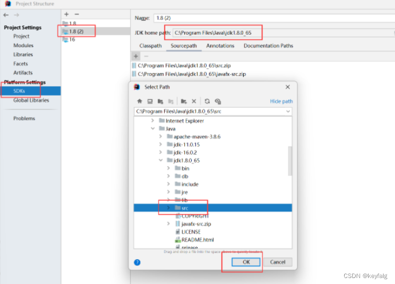Image resolution: width=395 pixels, height=284 pixels.
Task: Select the 1.8 SDK entry
Action: pos(96,23)
